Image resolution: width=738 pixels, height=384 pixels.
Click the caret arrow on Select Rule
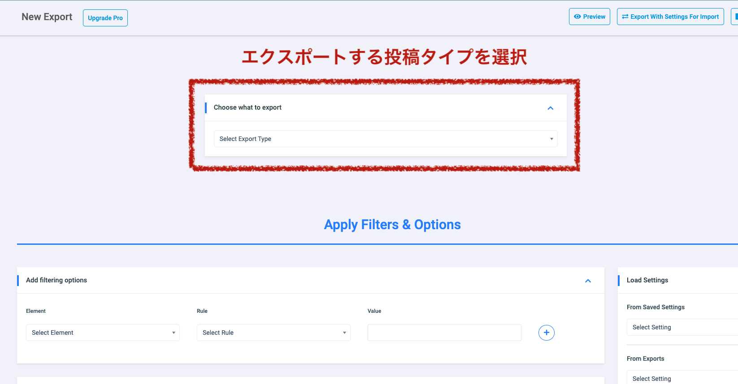pyautogui.click(x=344, y=333)
